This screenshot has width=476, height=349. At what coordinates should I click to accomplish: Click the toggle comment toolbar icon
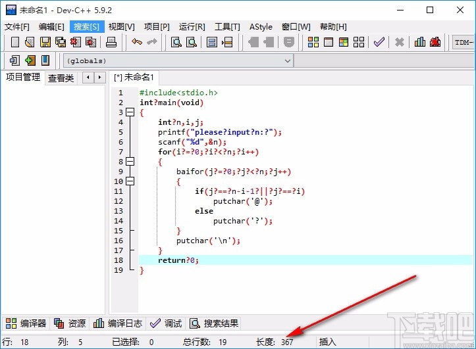(x=289, y=42)
